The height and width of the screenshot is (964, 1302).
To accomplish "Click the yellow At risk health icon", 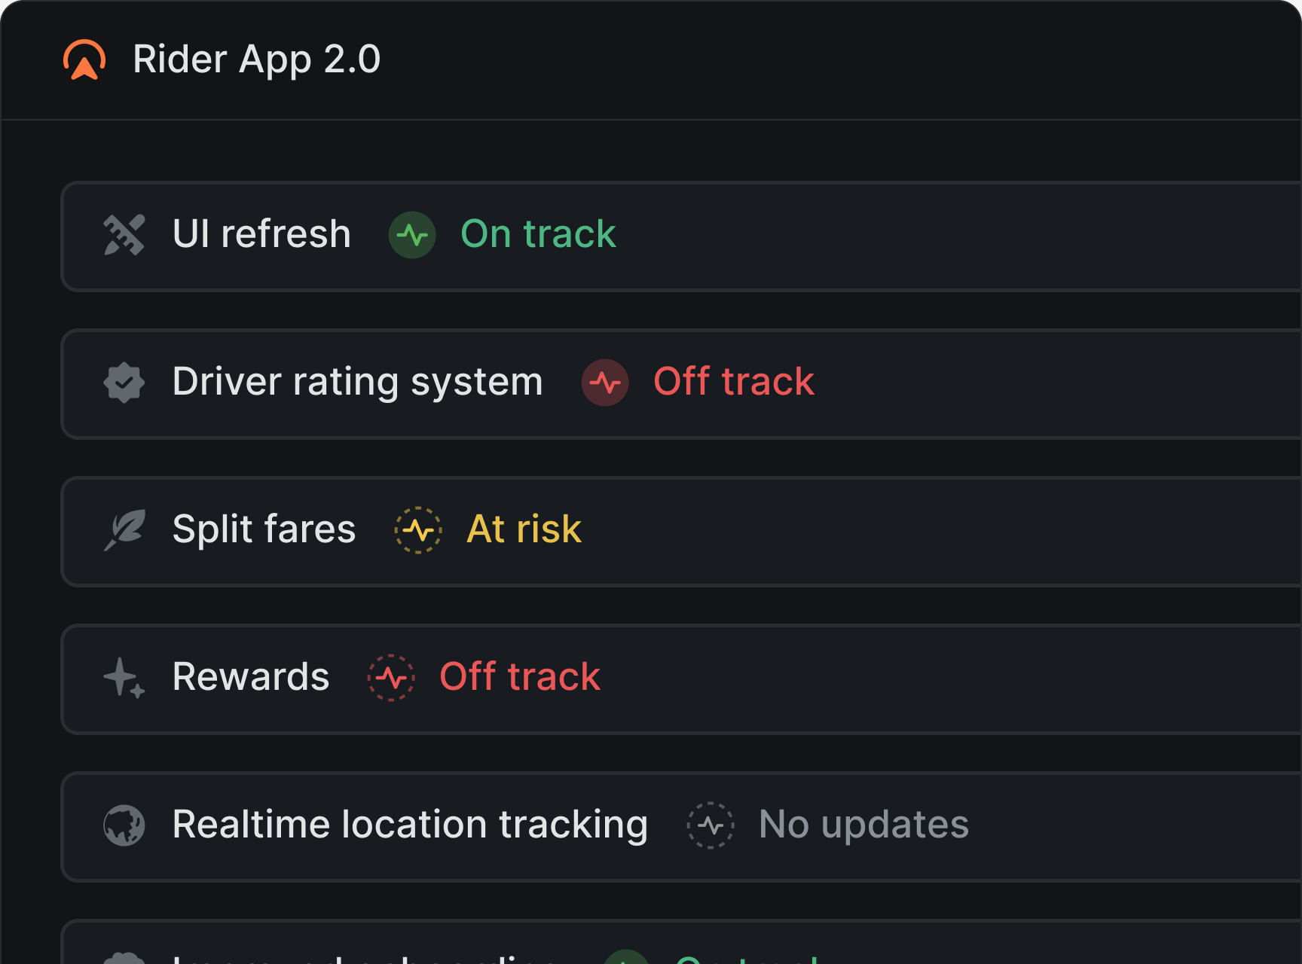I will (418, 530).
